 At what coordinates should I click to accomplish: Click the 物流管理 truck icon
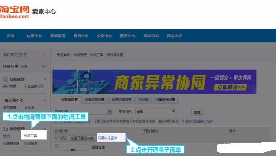[6, 129]
